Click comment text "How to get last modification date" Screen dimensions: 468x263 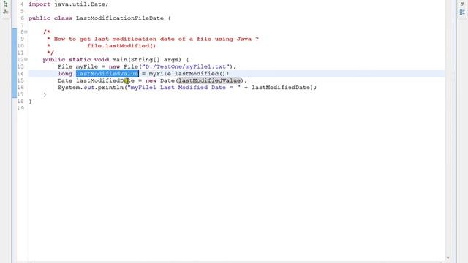[114, 39]
